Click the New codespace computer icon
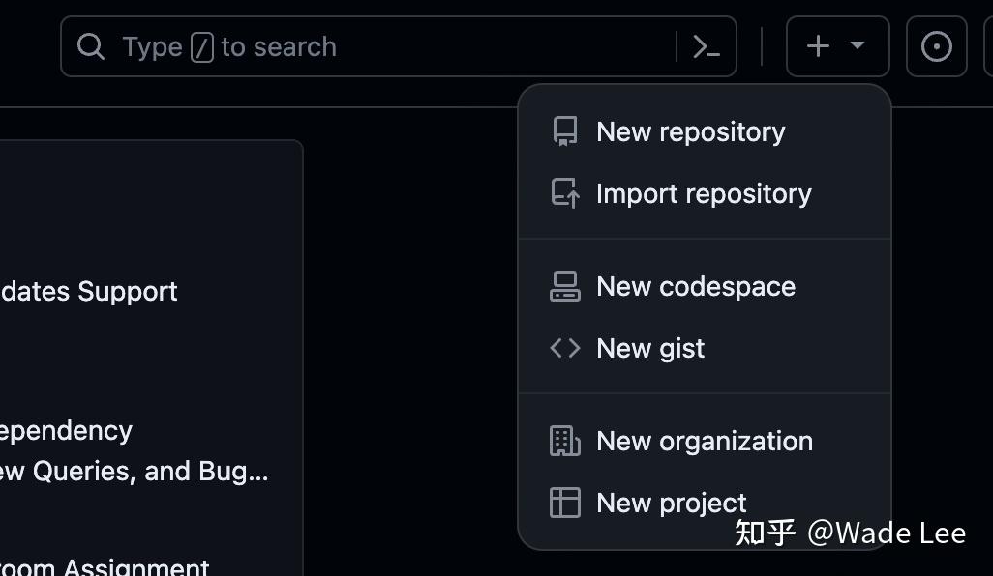The height and width of the screenshot is (576, 993). [564, 286]
